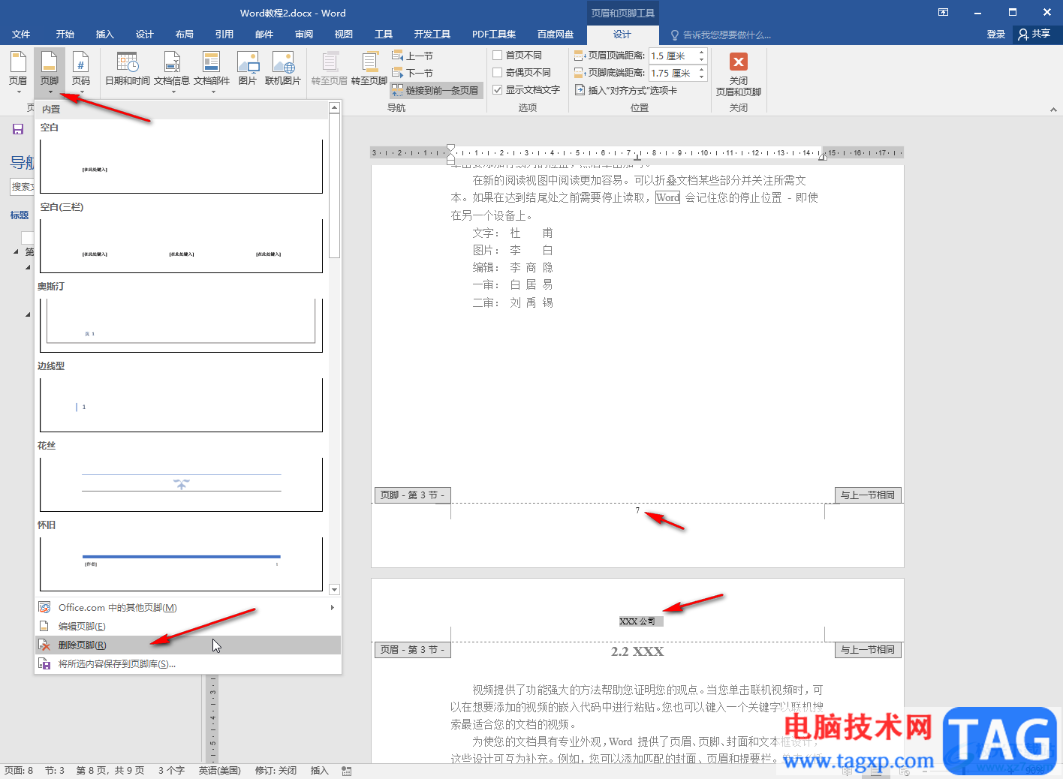Click the footer gallery scrollbar thumb
1063x779 pixels.
click(x=335, y=186)
